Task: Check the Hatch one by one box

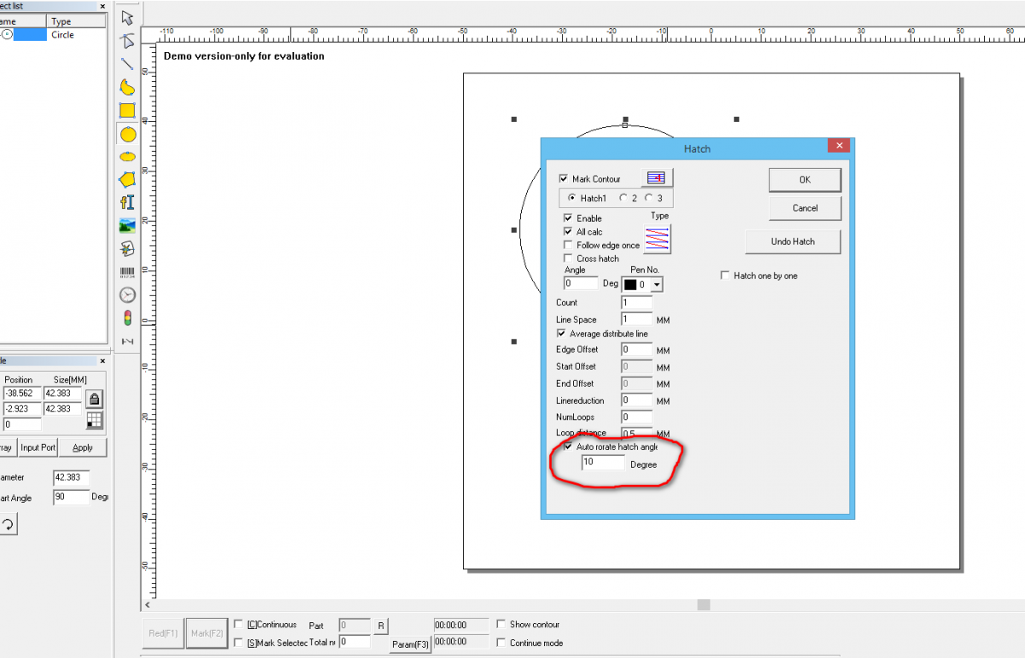Action: (726, 276)
